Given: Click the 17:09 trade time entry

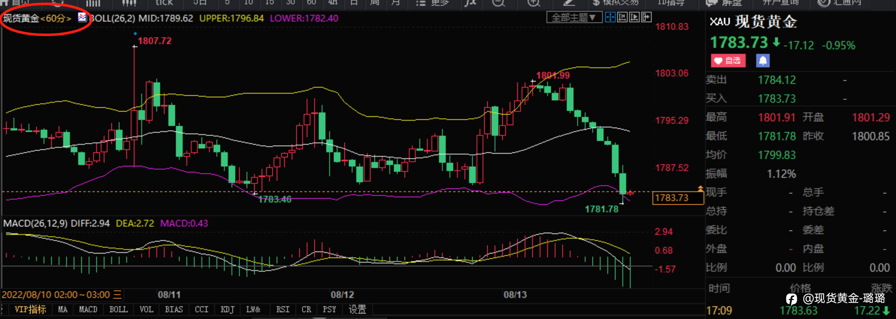Looking at the screenshot, I should click(719, 311).
